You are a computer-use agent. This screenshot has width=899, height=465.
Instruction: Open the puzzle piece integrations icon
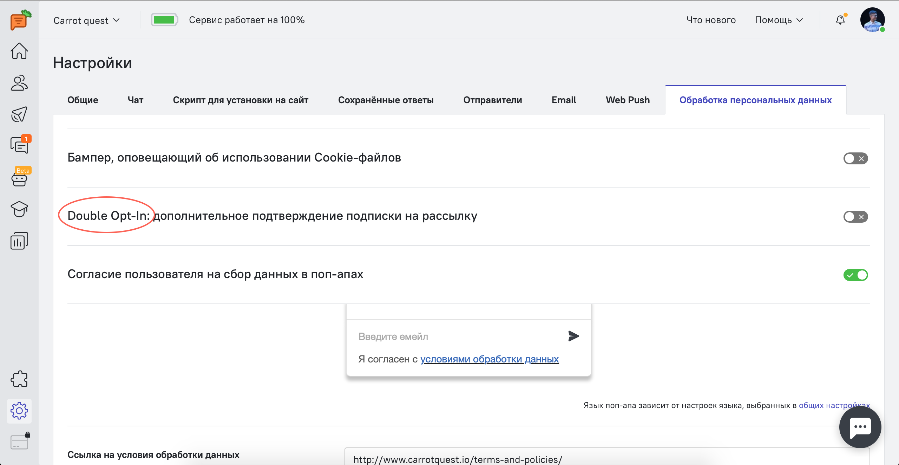coord(19,379)
